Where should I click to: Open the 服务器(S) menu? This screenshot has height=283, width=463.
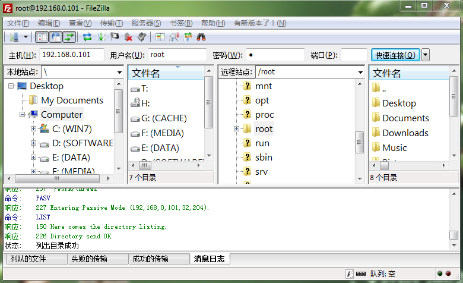coord(146,23)
